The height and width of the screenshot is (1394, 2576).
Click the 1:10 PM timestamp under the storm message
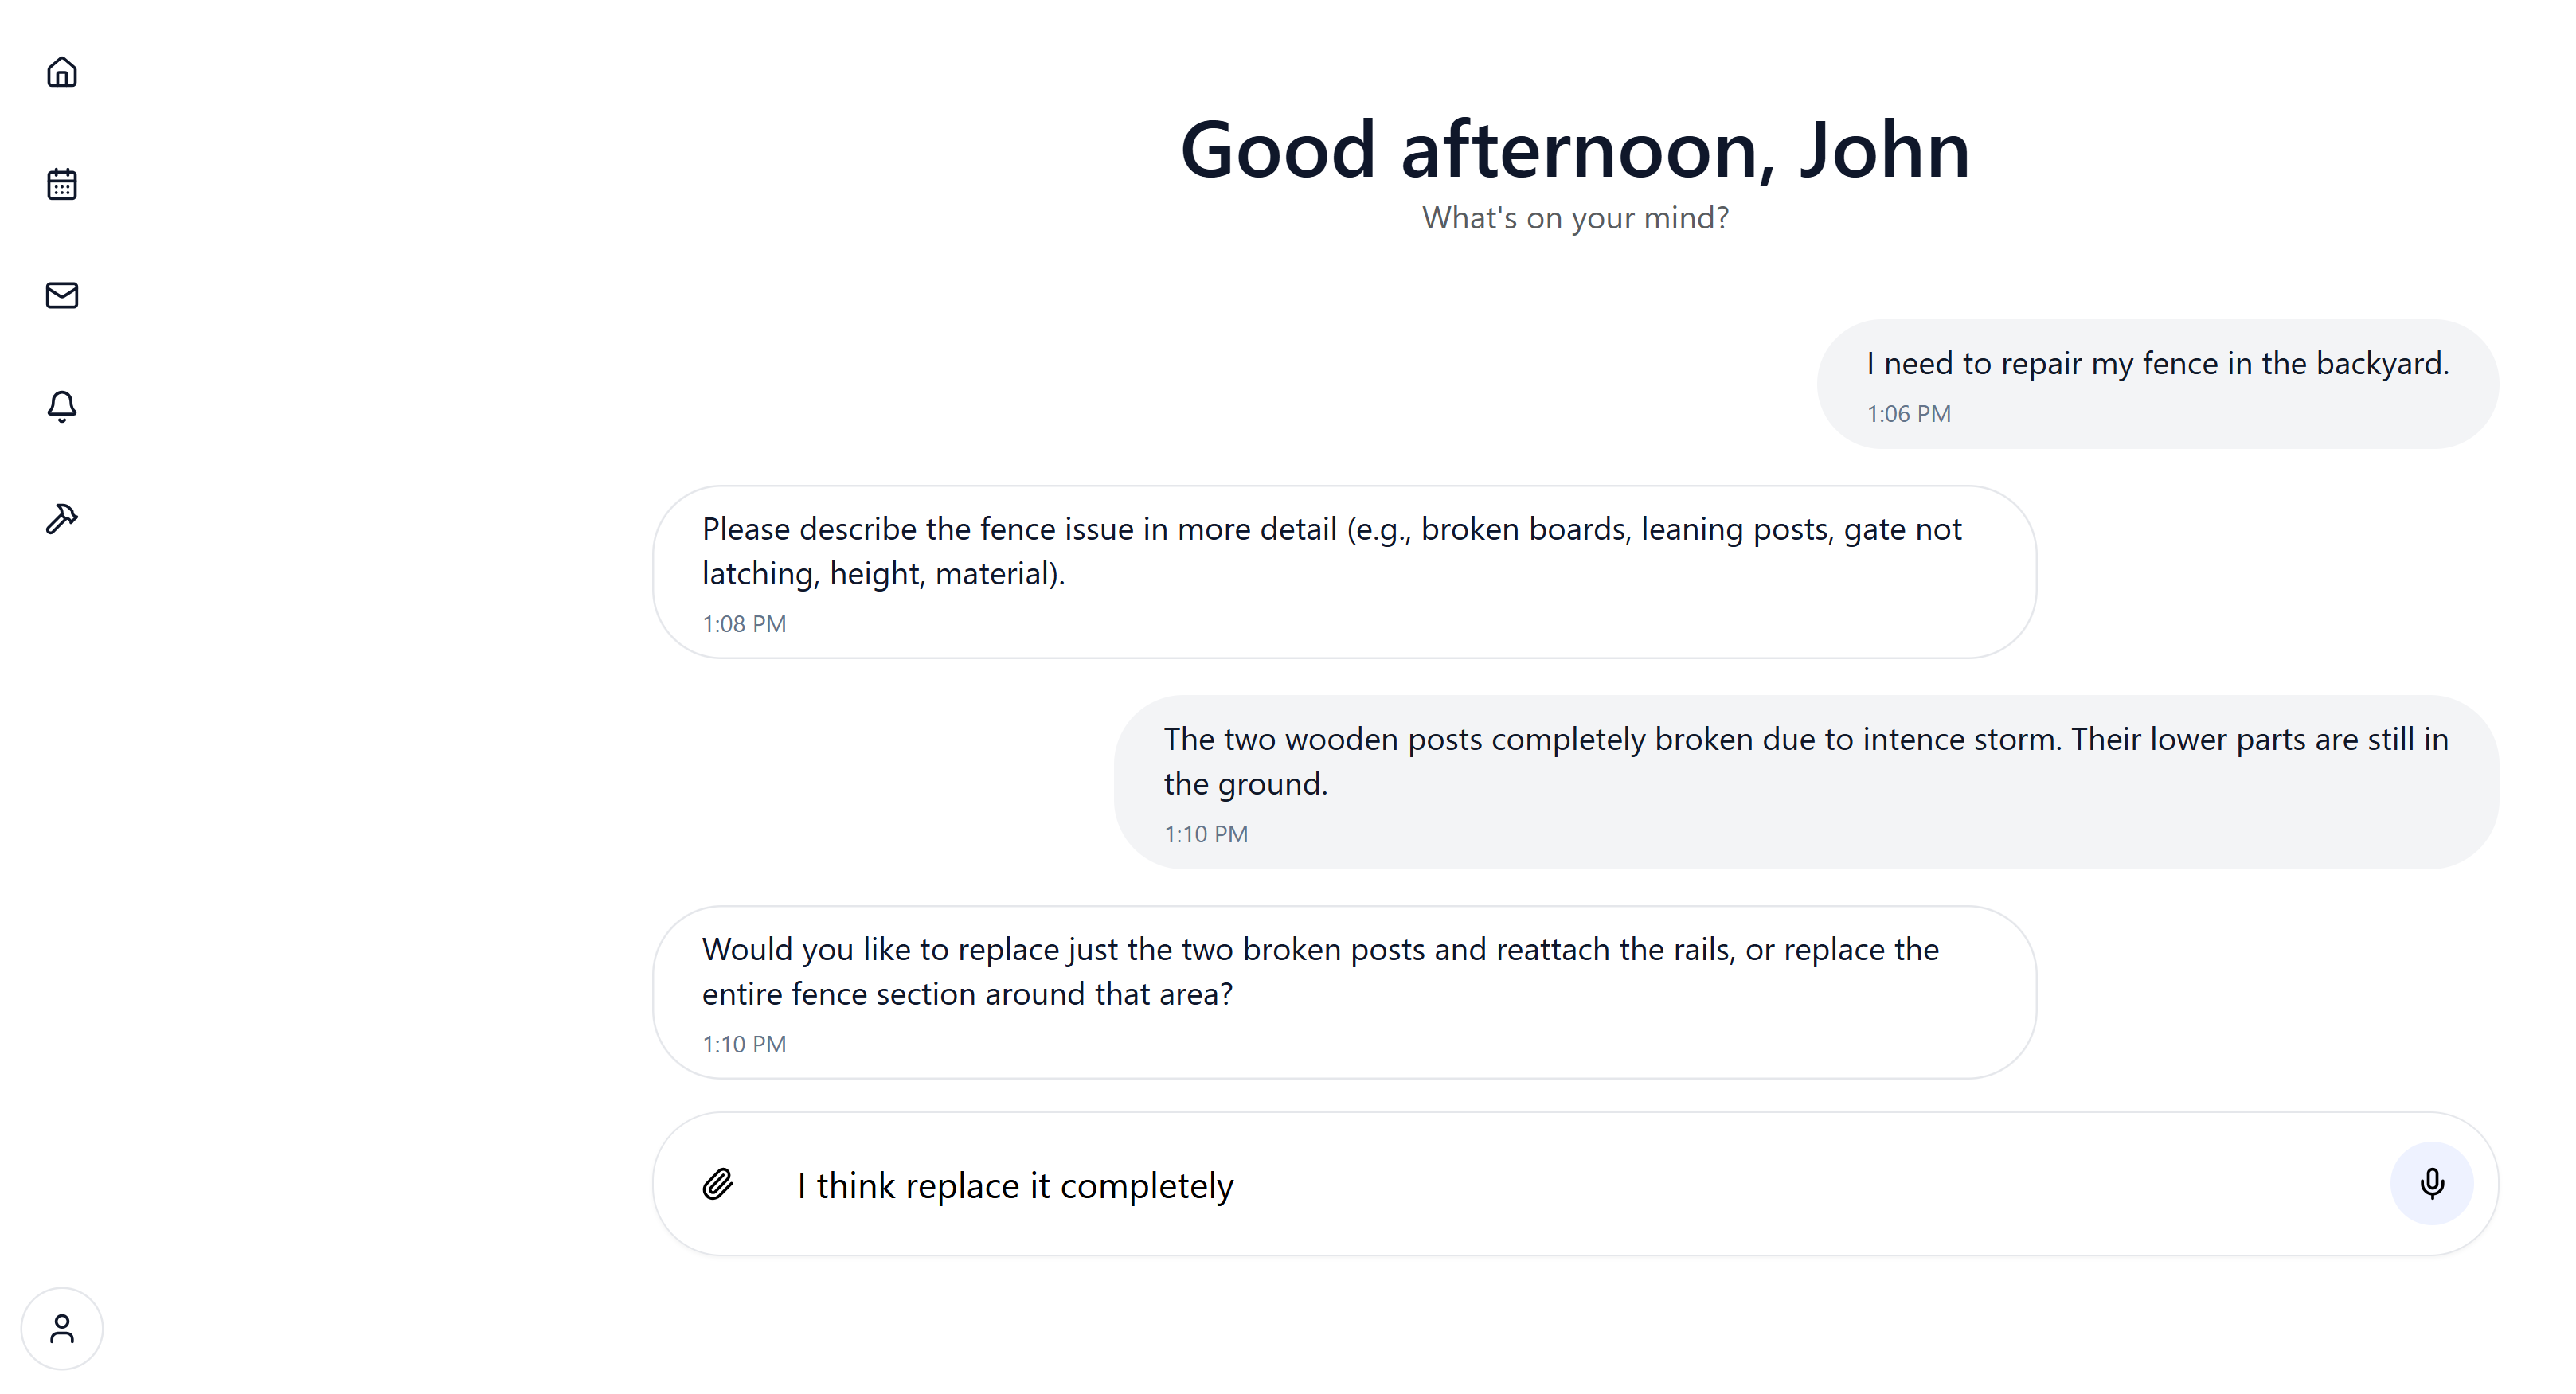[x=1205, y=834]
